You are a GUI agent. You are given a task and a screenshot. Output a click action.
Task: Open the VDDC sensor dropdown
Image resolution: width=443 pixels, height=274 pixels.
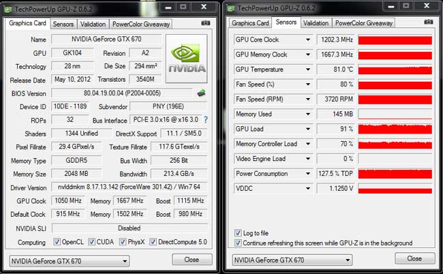coord(308,188)
